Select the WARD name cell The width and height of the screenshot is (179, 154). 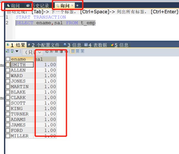(x=22, y=76)
